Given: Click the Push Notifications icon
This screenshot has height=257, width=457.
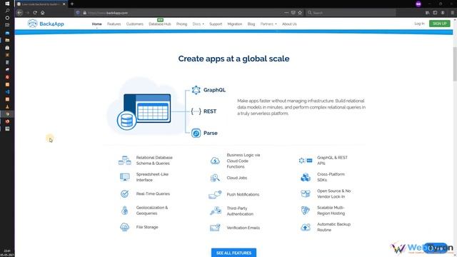Looking at the screenshot, I should tap(215, 194).
